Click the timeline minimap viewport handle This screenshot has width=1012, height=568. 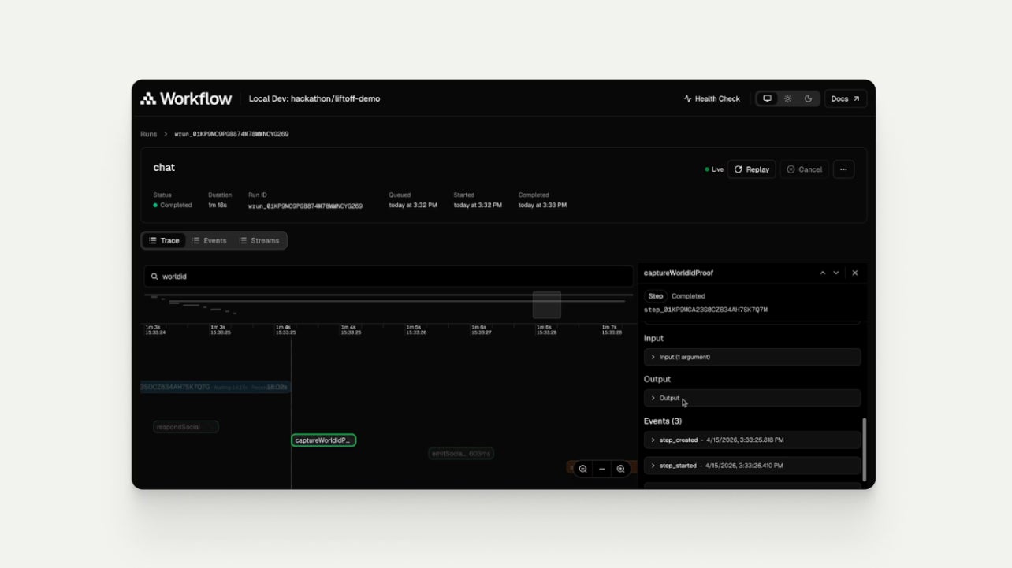click(546, 305)
